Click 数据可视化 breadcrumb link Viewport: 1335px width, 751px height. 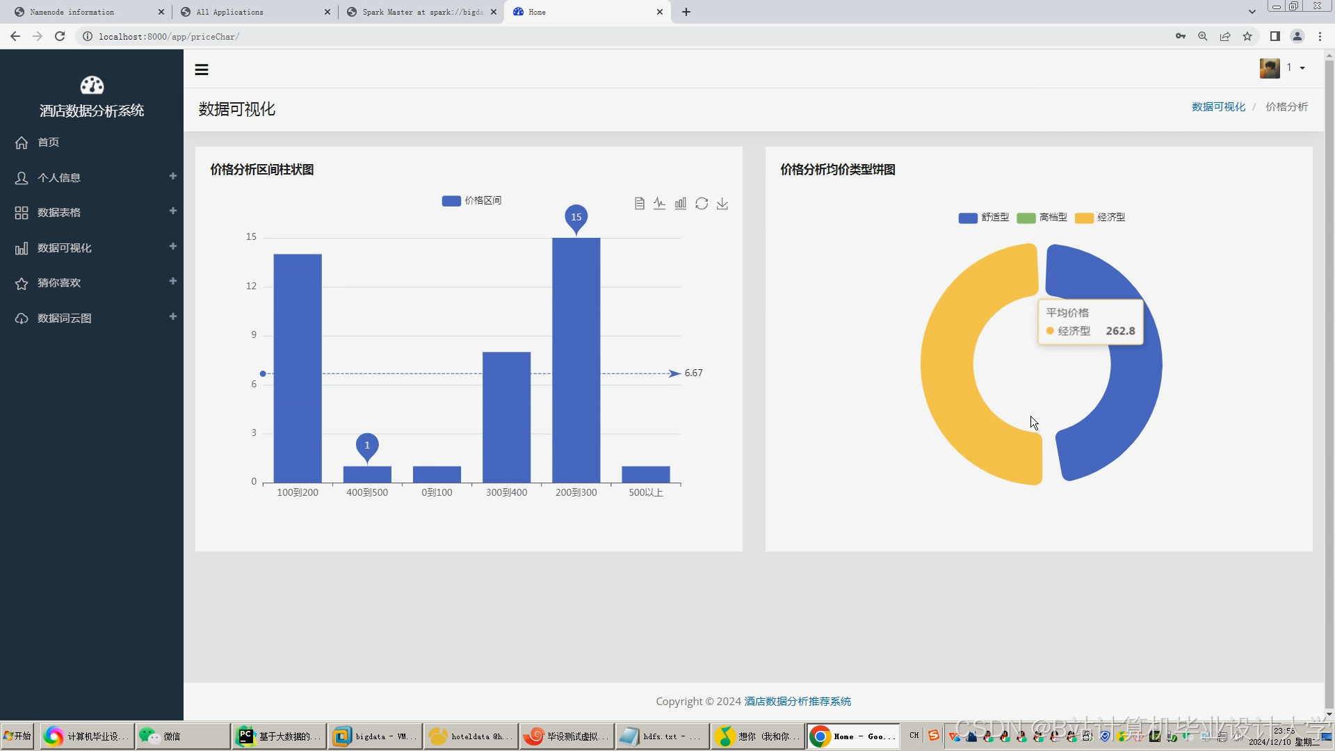pos(1218,106)
